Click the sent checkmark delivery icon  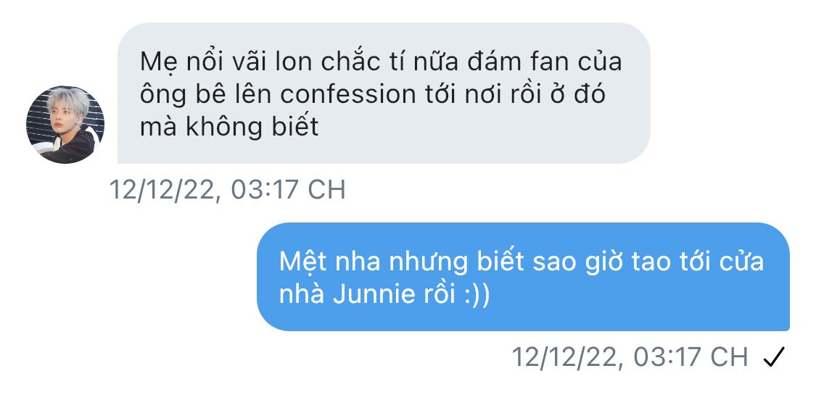[x=772, y=357]
